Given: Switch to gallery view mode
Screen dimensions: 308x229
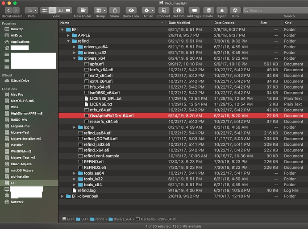Looking at the screenshot, I should [67, 10].
